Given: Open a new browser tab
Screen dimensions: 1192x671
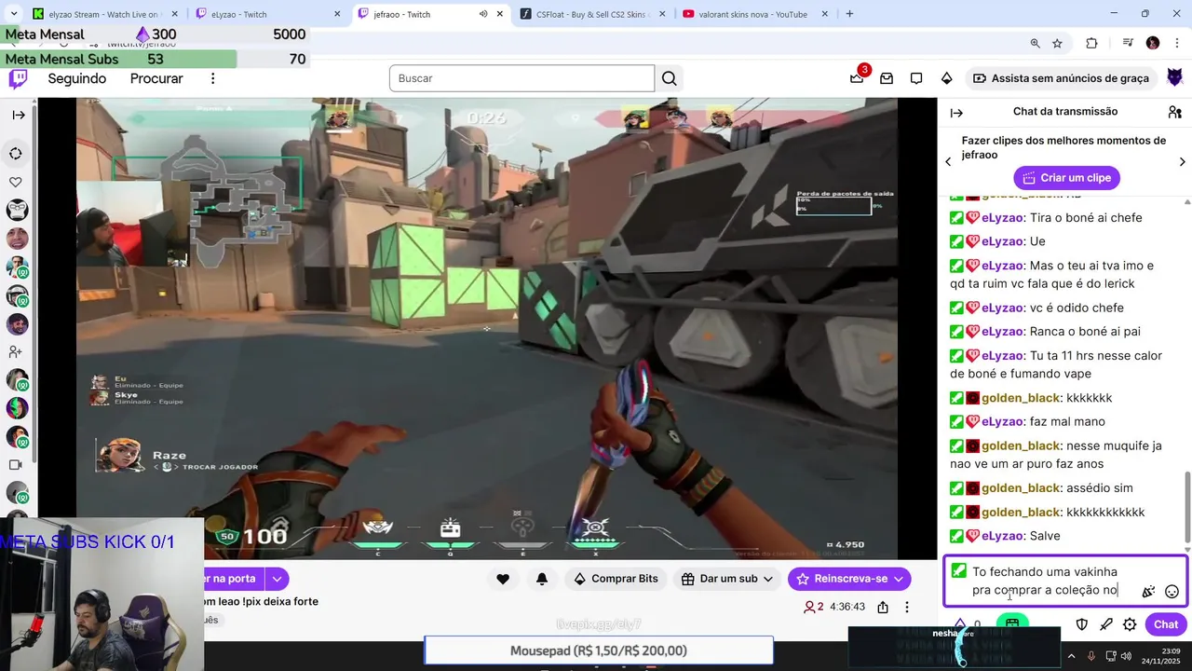Looking at the screenshot, I should click(849, 14).
